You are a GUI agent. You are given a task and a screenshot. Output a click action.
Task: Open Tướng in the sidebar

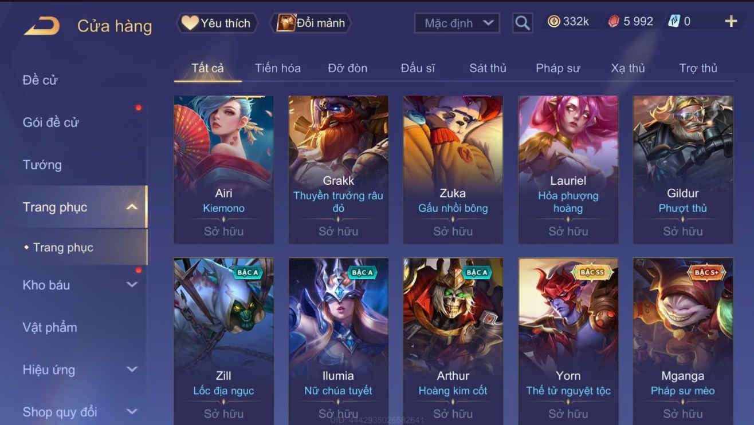pos(42,165)
